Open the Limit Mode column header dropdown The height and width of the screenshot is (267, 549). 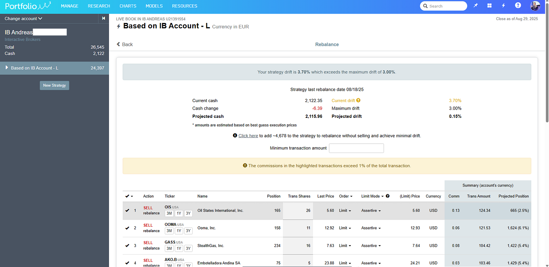click(x=373, y=196)
